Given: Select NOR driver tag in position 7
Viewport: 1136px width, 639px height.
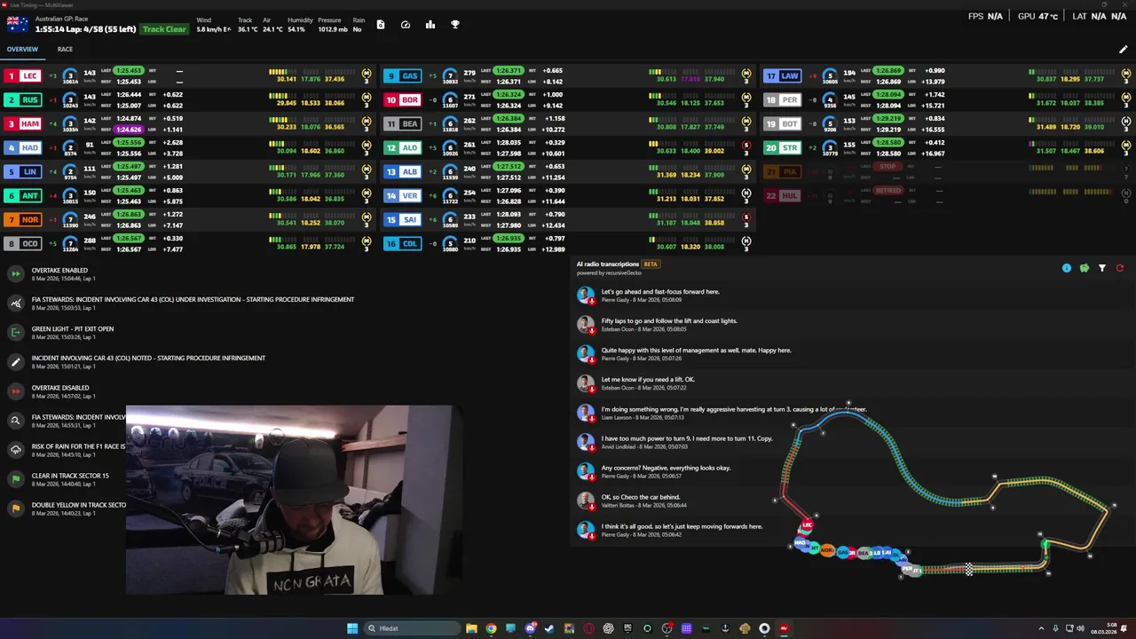Looking at the screenshot, I should pos(25,219).
